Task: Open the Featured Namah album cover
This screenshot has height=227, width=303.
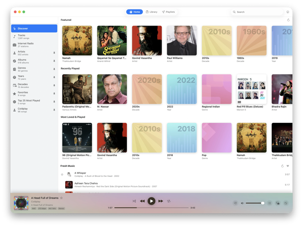Action: (x=77, y=41)
